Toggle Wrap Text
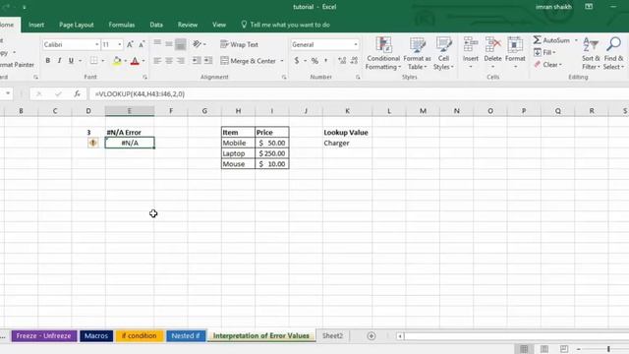This screenshot has width=629, height=354. (x=239, y=44)
